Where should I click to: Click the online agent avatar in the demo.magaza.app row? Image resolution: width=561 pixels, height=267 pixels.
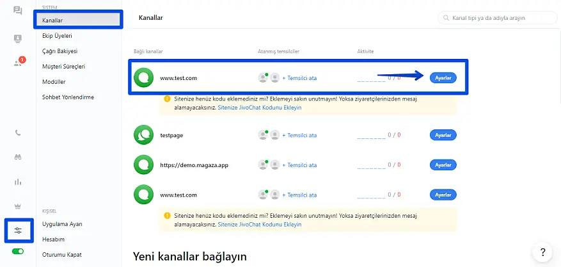pyautogui.click(x=263, y=165)
